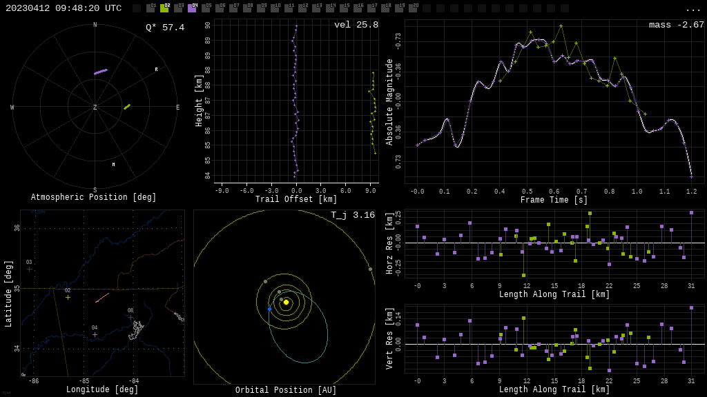Click the vel 25.8 value
This screenshot has height=397, width=707.
(356, 25)
